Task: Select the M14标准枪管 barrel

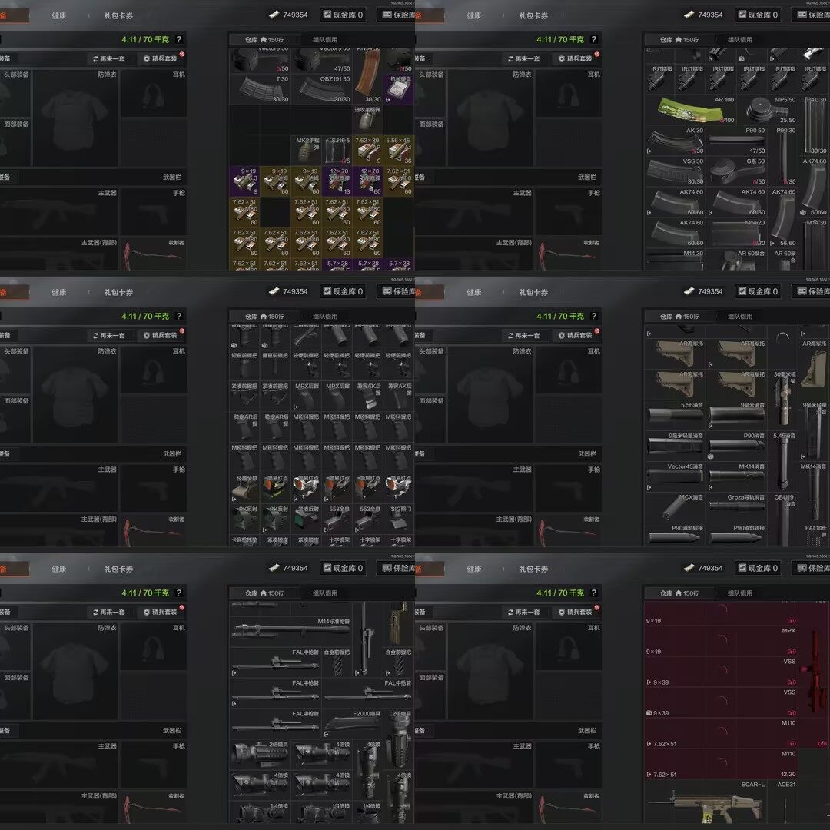Action: 290,630
